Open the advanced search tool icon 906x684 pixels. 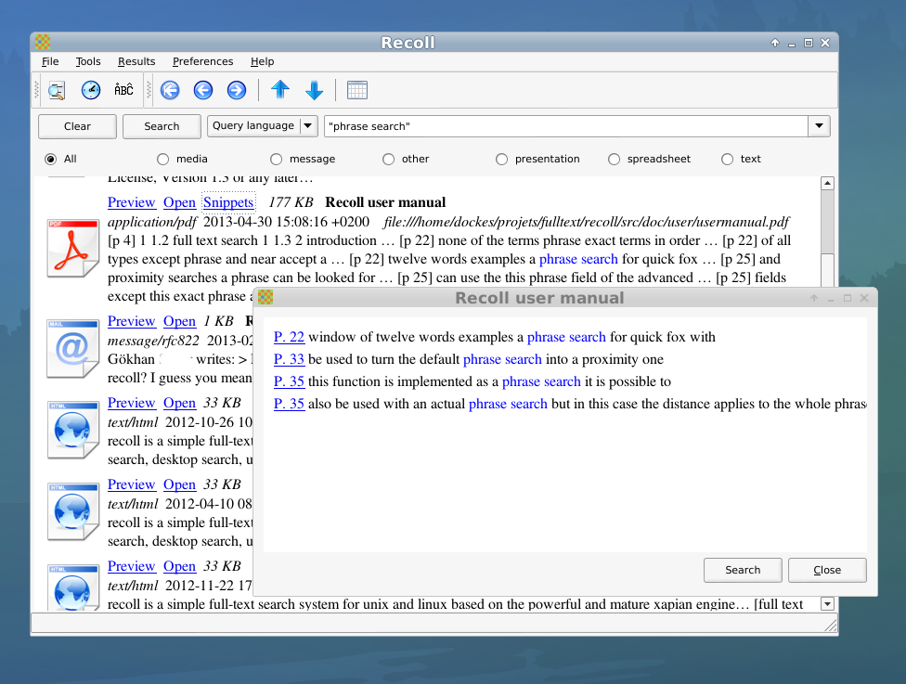(57, 90)
